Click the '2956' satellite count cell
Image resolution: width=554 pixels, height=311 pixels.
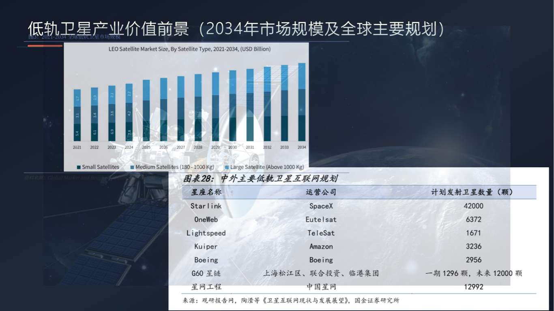[x=473, y=260]
